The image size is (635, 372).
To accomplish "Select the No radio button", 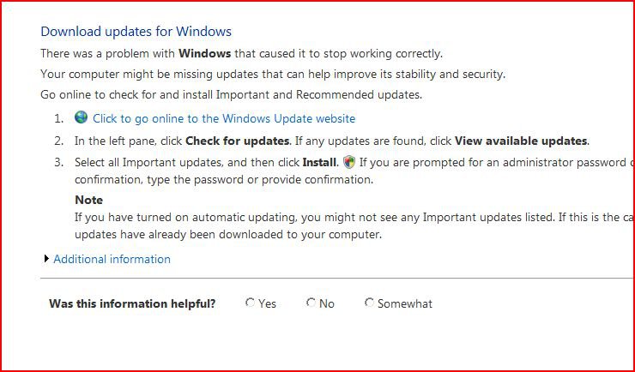I will click(x=311, y=302).
